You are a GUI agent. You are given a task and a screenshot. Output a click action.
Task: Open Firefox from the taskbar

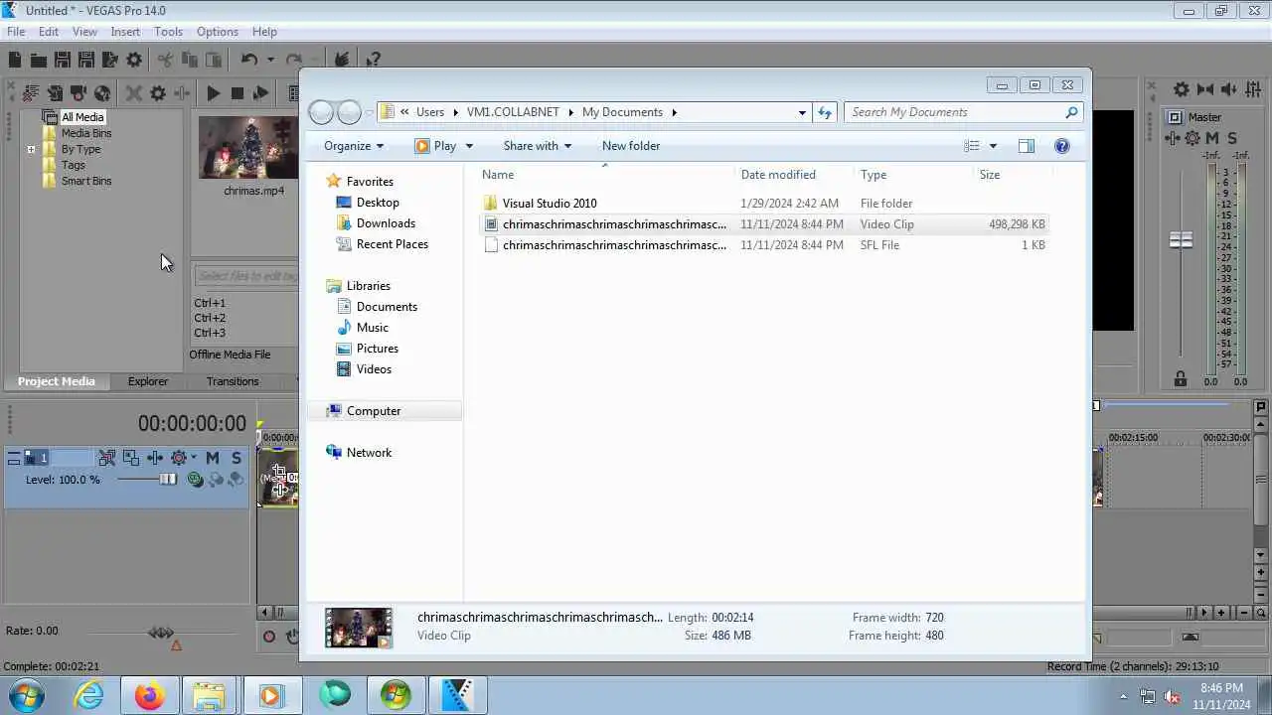tap(150, 695)
